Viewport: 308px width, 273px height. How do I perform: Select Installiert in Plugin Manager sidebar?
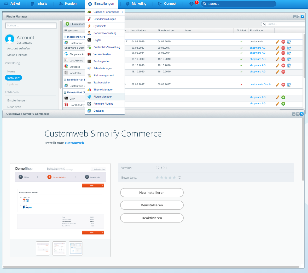[x=13, y=78]
